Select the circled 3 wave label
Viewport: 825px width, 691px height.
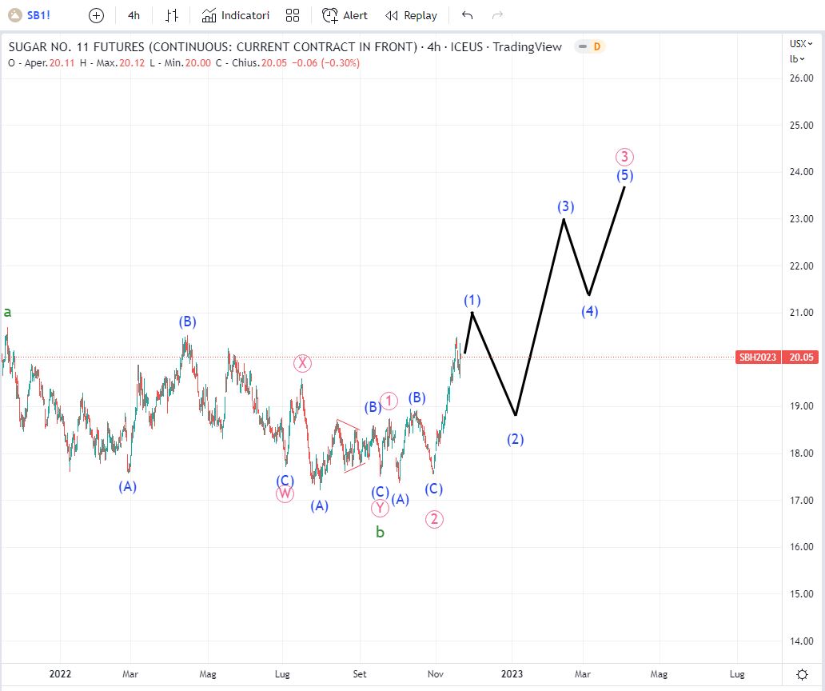point(624,157)
